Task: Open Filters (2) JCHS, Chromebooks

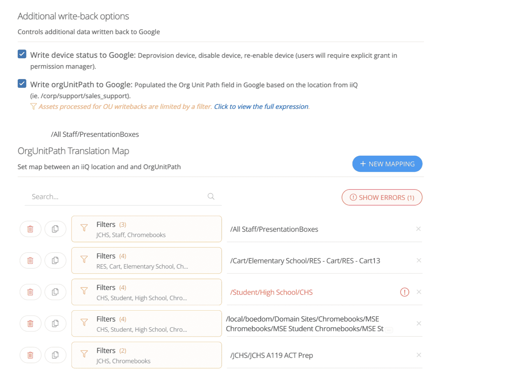Action: click(x=147, y=355)
